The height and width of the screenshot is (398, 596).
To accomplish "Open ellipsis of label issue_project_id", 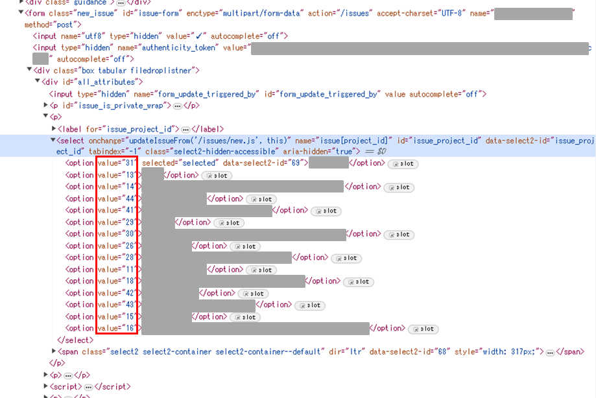I will tap(185, 130).
